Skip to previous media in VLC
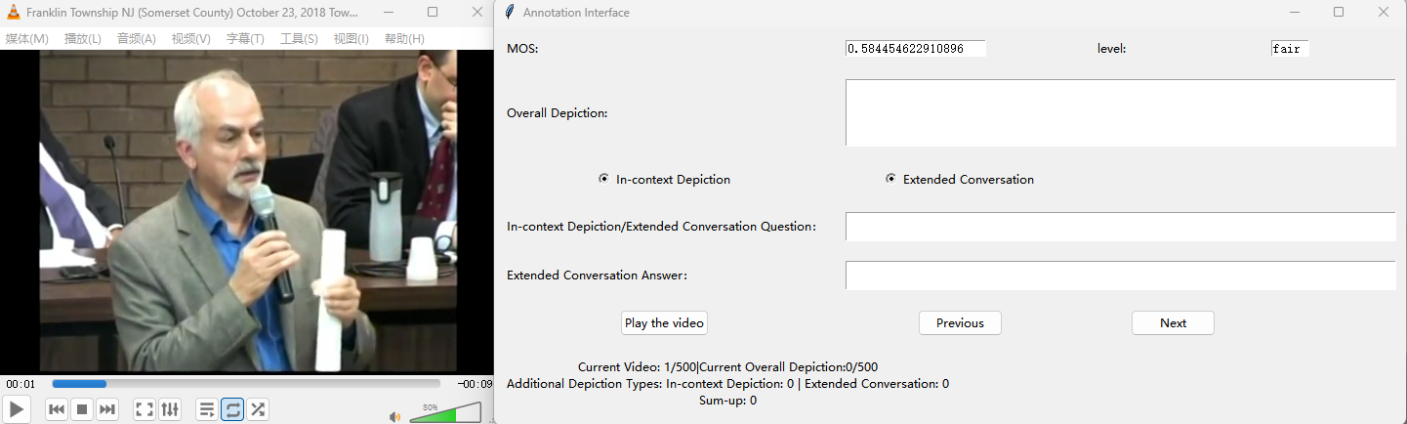Image resolution: width=1407 pixels, height=424 pixels. click(x=57, y=409)
